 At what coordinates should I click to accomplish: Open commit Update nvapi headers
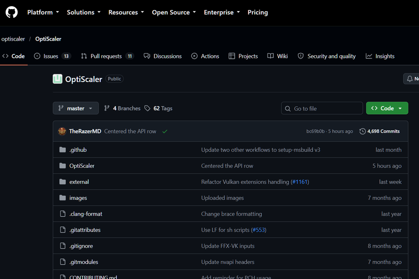228,262
